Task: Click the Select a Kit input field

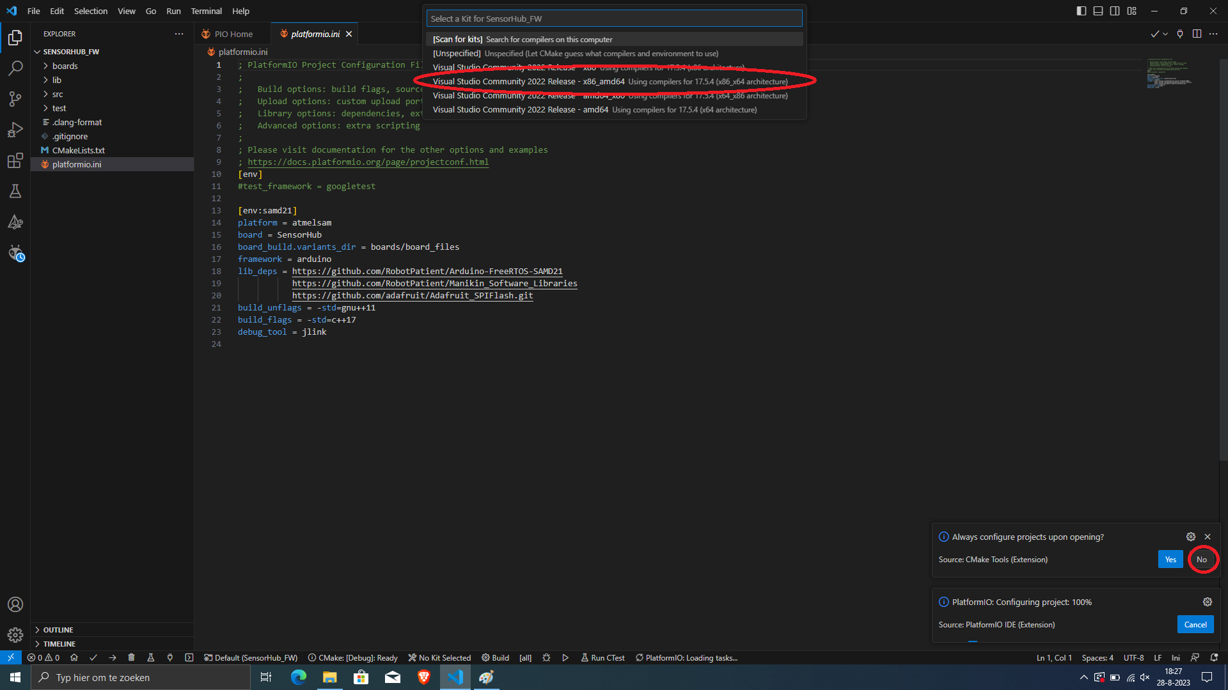Action: coord(614,19)
